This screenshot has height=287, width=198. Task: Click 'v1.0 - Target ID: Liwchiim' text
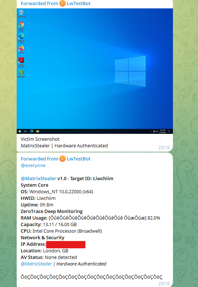(85, 178)
